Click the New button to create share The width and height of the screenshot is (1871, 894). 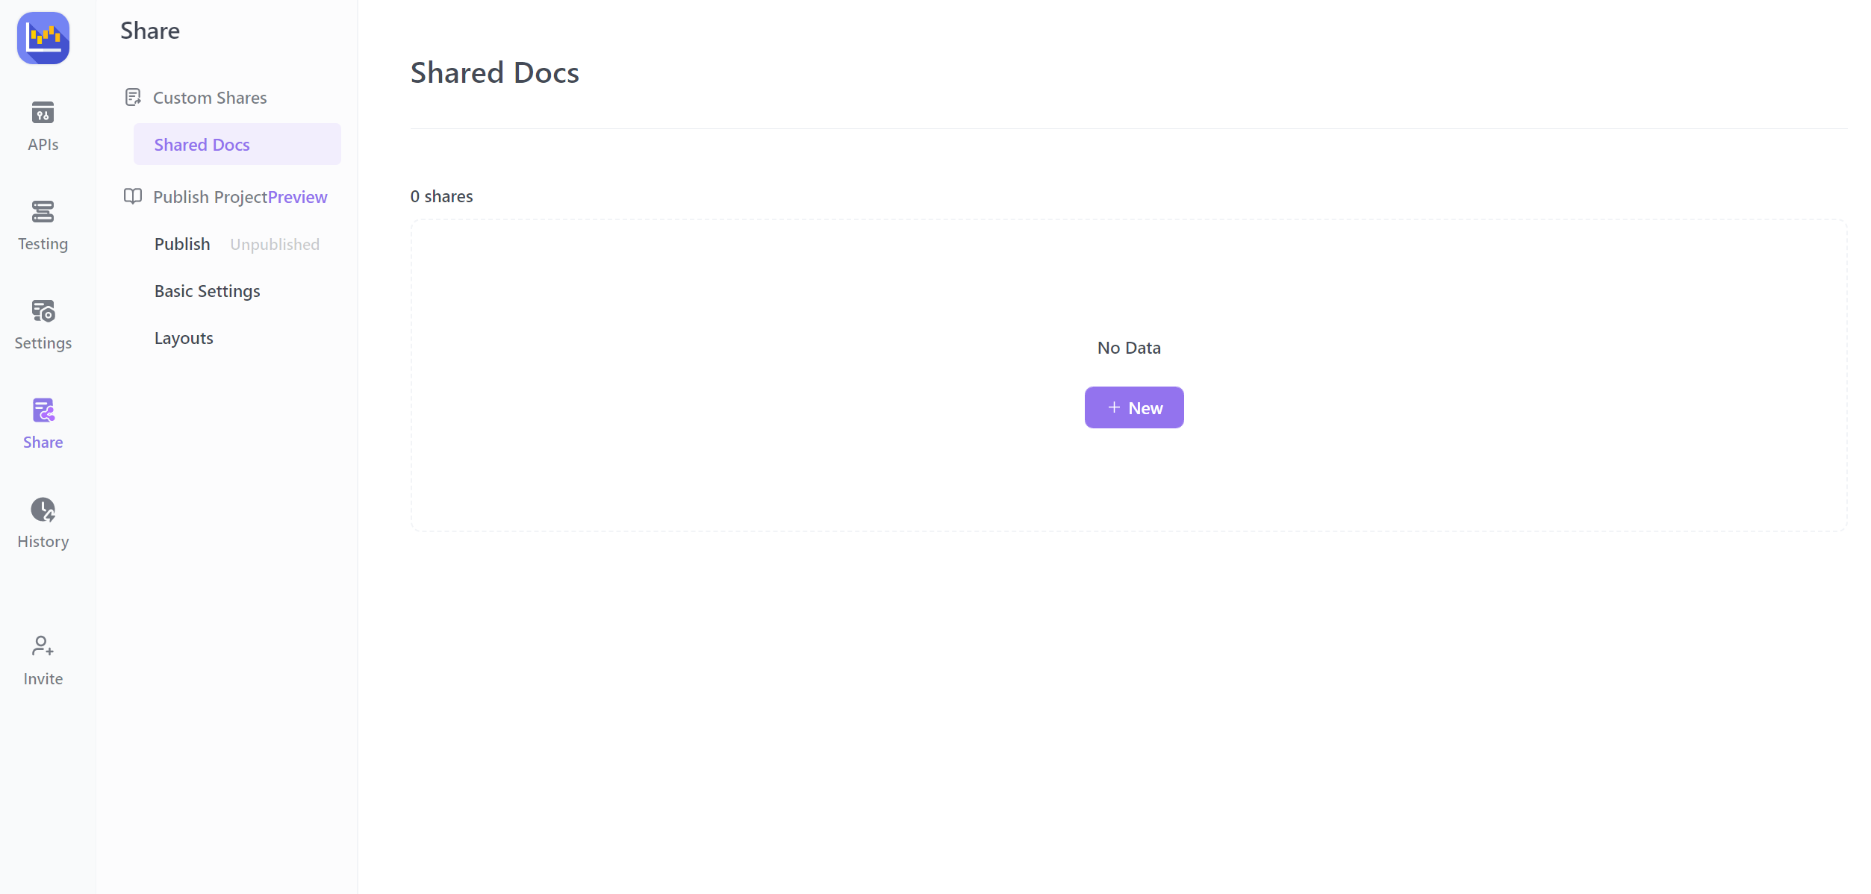(1135, 407)
